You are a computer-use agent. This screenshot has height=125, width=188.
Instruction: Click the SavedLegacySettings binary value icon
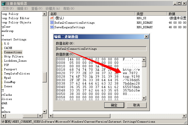click(52, 27)
